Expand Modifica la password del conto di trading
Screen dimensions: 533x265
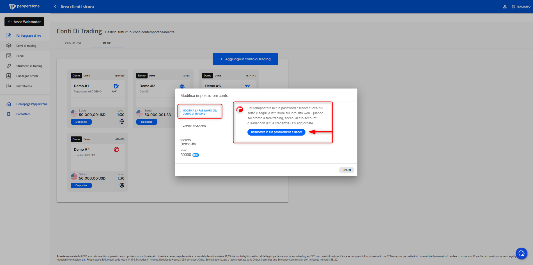pos(200,112)
